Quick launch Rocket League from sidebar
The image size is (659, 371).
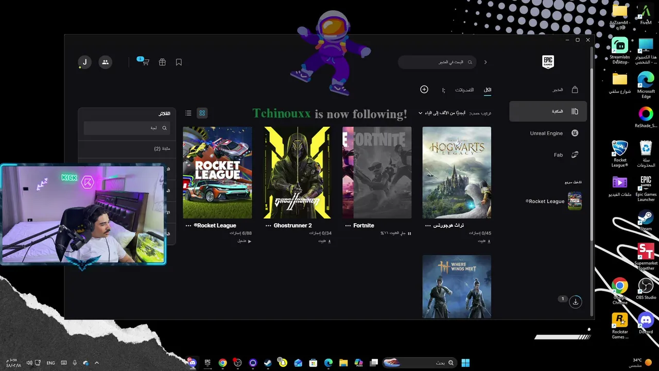pyautogui.click(x=553, y=201)
